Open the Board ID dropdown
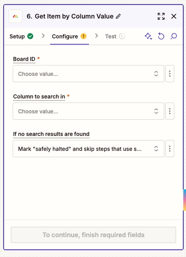186x257 pixels. 88,74
